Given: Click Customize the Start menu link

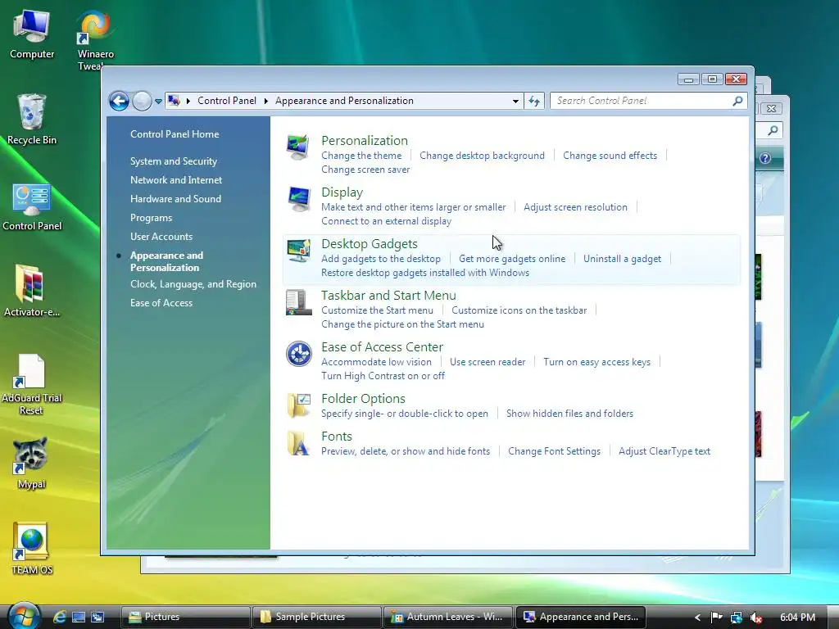Looking at the screenshot, I should coord(377,310).
